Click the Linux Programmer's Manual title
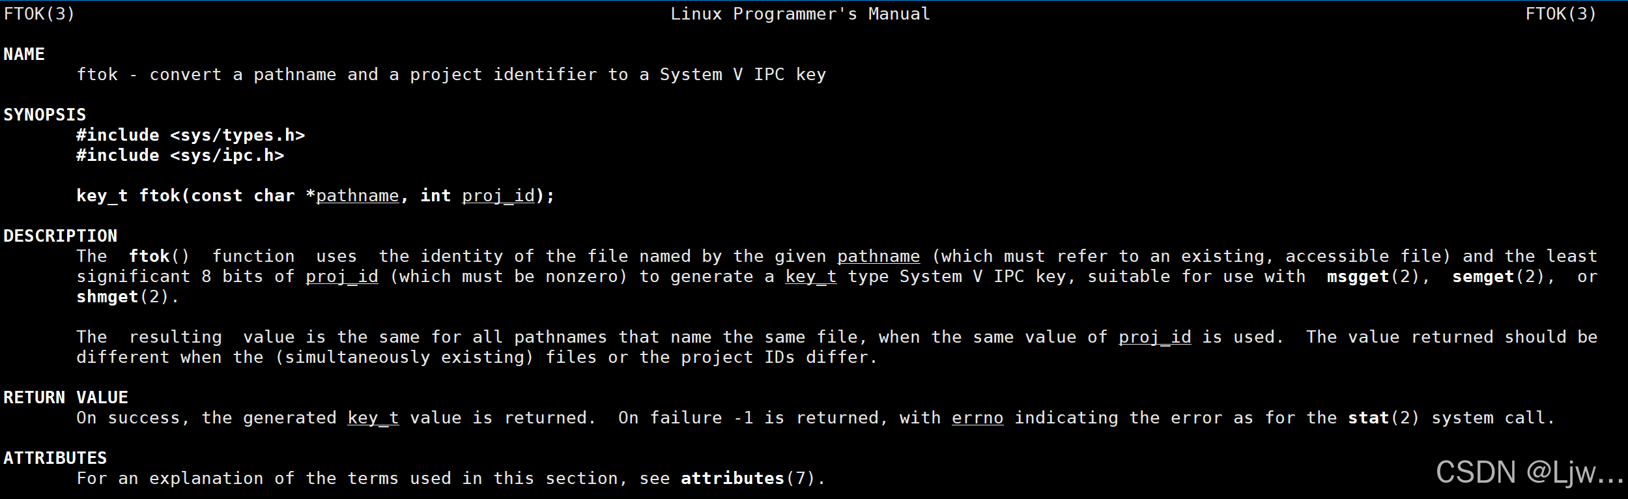This screenshot has height=499, width=1628. 801,14
